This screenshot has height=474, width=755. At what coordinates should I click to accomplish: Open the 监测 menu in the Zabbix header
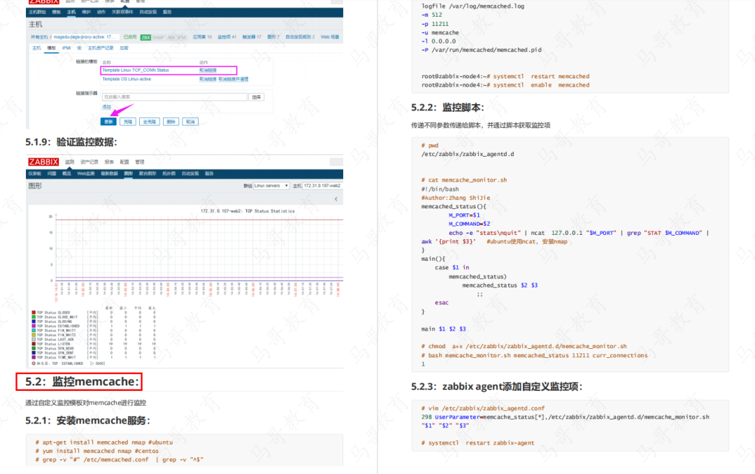(x=70, y=162)
